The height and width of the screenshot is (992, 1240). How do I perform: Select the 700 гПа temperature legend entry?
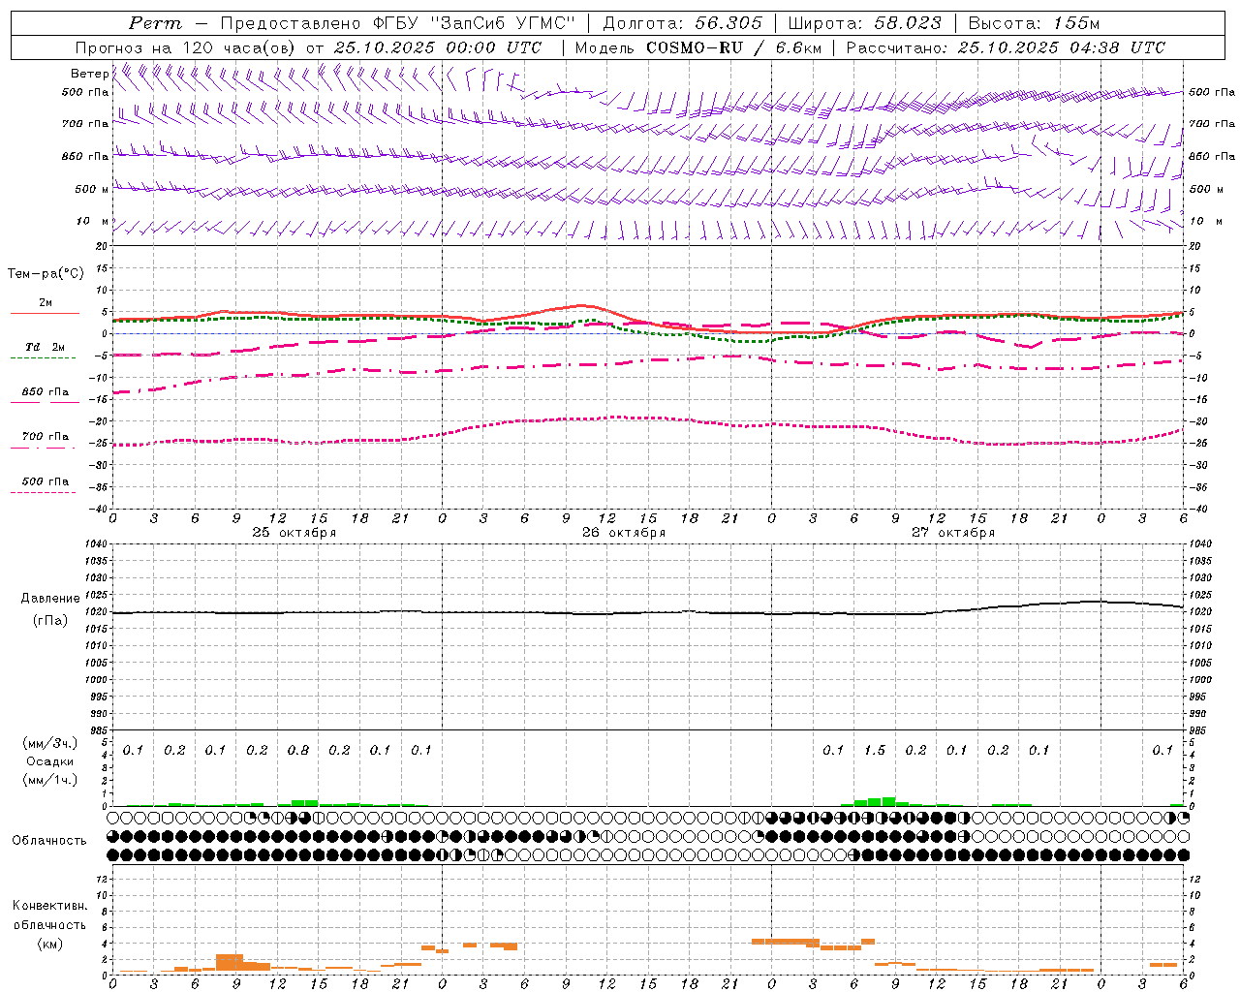[x=45, y=437]
